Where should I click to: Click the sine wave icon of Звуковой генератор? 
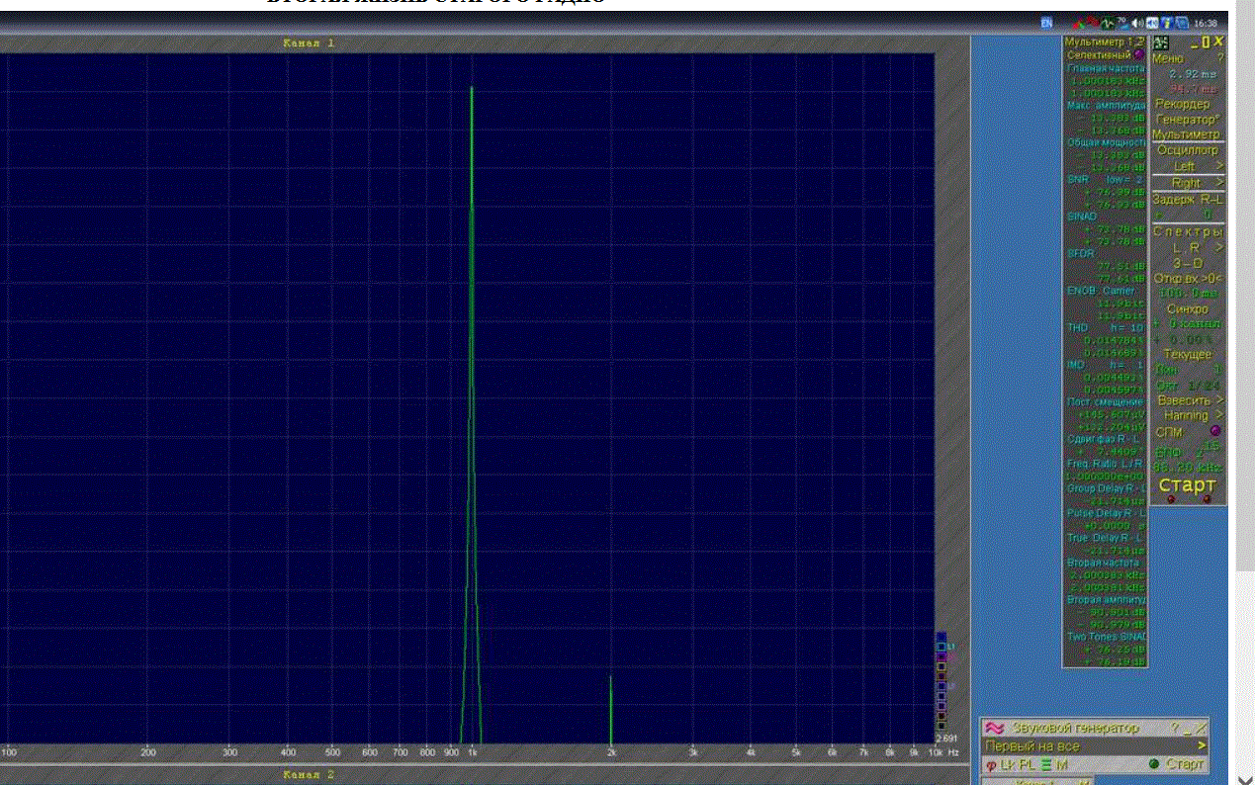[994, 728]
